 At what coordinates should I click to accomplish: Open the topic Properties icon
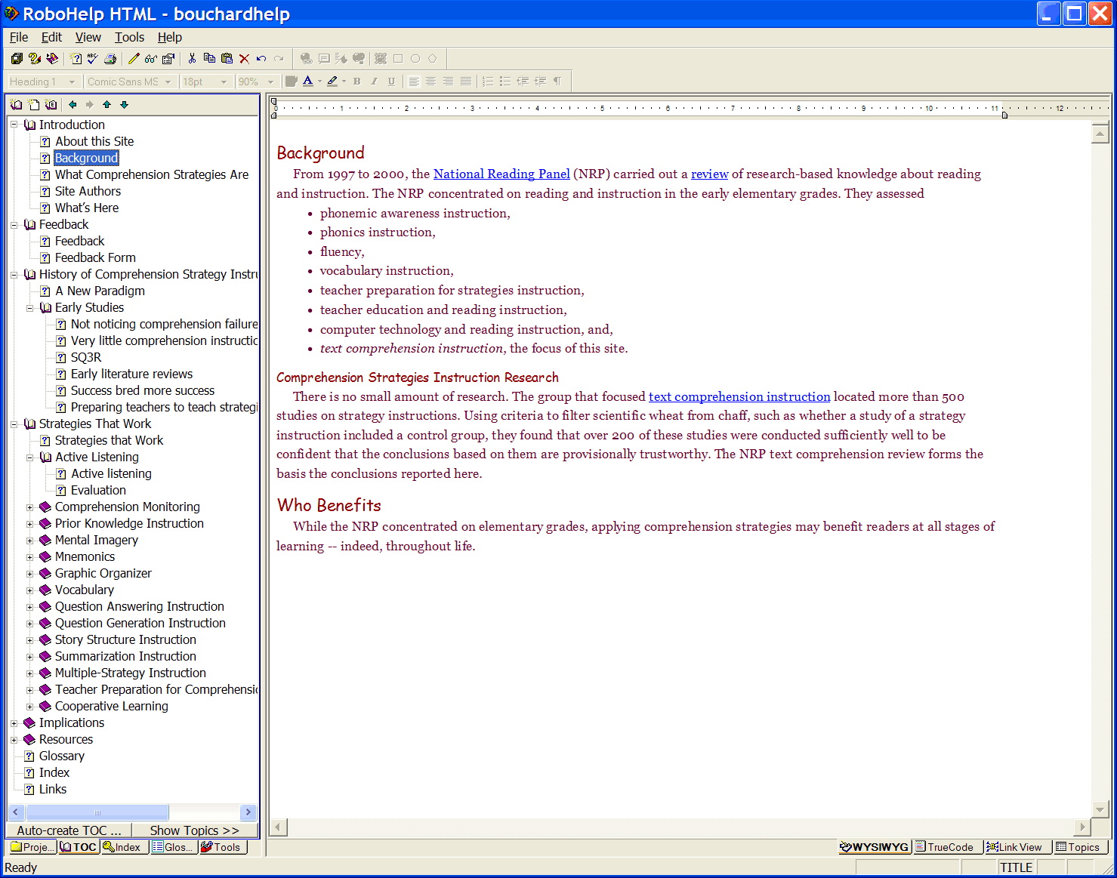168,58
